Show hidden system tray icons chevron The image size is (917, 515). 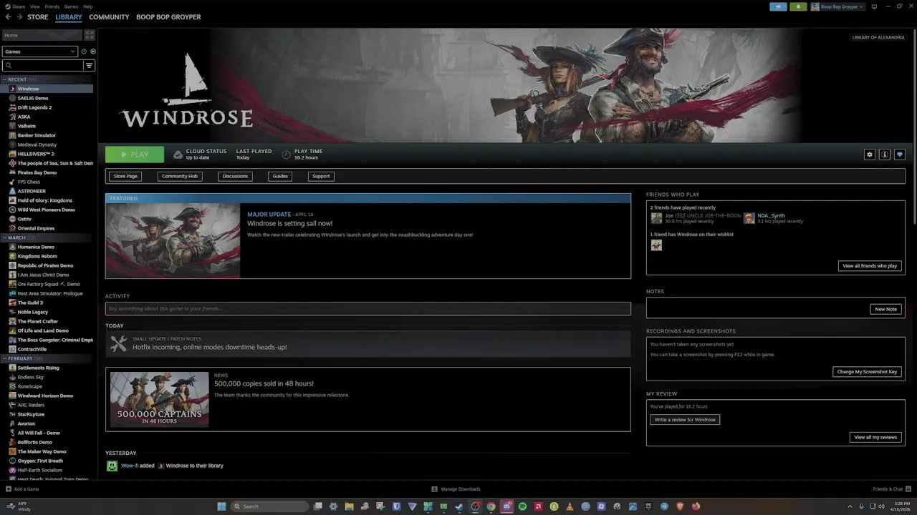tap(850, 506)
